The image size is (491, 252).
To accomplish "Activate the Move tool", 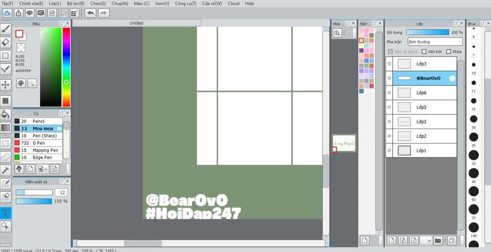I will 6,85.
